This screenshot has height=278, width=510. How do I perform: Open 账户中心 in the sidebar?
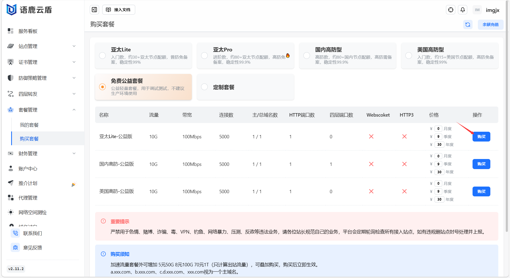click(28, 169)
